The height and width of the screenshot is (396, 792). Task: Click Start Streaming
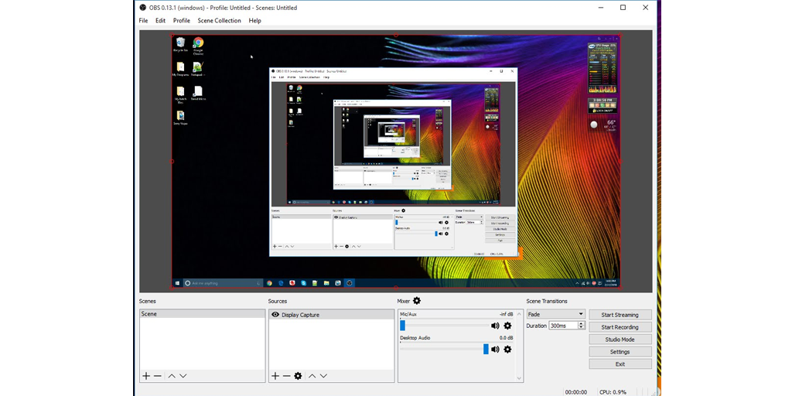point(620,315)
